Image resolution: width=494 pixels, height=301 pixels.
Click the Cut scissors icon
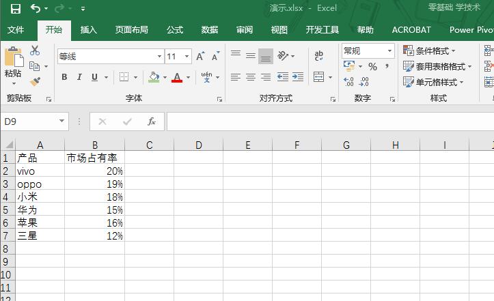35,51
